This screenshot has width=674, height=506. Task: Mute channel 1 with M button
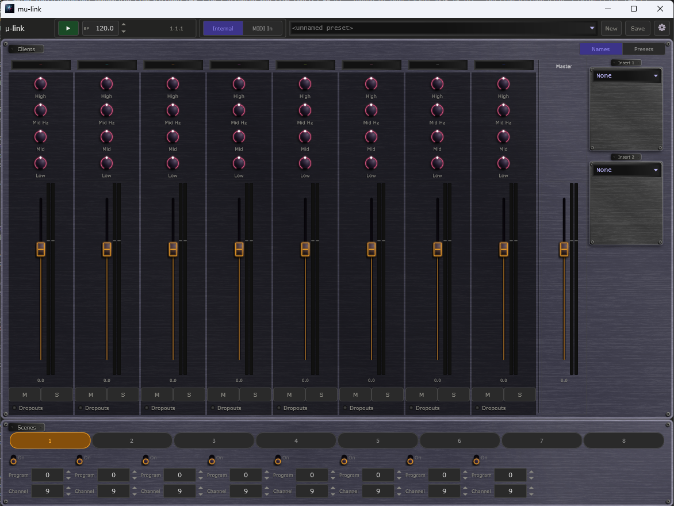click(25, 394)
